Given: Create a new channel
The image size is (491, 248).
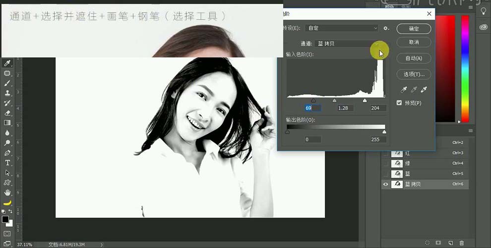Looking at the screenshot, I should [450, 243].
